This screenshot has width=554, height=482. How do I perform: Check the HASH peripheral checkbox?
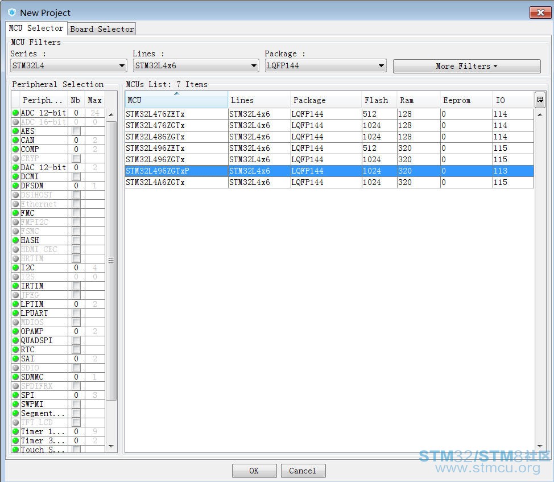click(x=76, y=240)
